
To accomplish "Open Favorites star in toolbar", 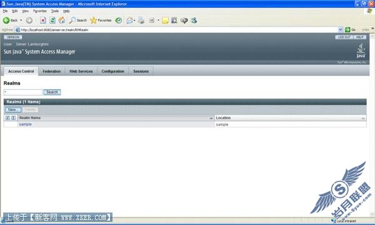I will 101,21.
